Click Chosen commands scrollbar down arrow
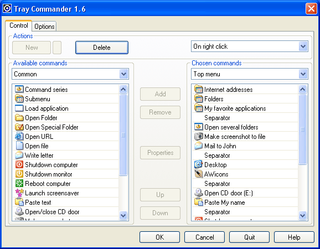320x249 pixels. pyautogui.click(x=303, y=215)
